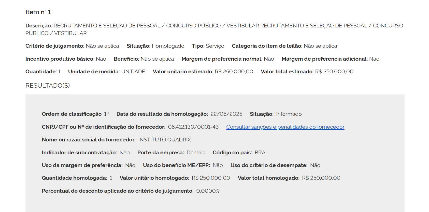Click the 'Quantidade: 1' value near the top
Viewport: 429px width, 212px height.
(x=59, y=72)
